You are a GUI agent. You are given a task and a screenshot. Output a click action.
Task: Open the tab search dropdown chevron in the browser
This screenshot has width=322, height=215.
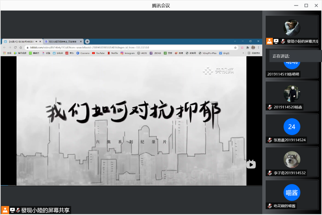[235, 41]
